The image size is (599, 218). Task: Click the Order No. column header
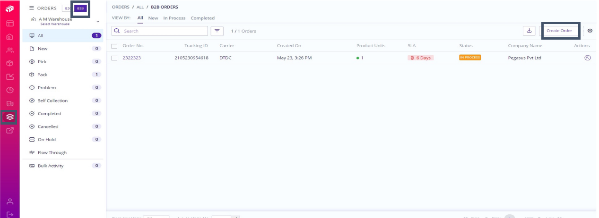tap(133, 46)
